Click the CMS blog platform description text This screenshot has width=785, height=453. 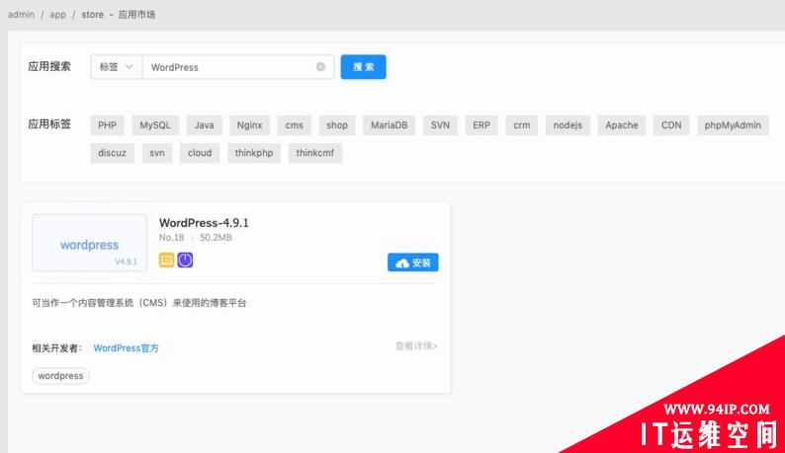click(x=139, y=303)
